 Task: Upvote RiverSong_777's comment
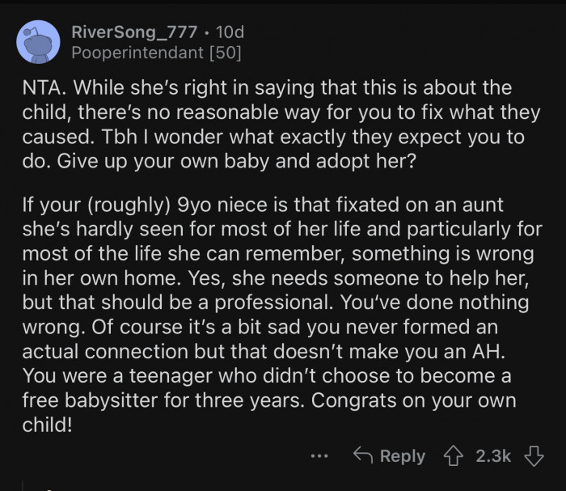pos(454,456)
